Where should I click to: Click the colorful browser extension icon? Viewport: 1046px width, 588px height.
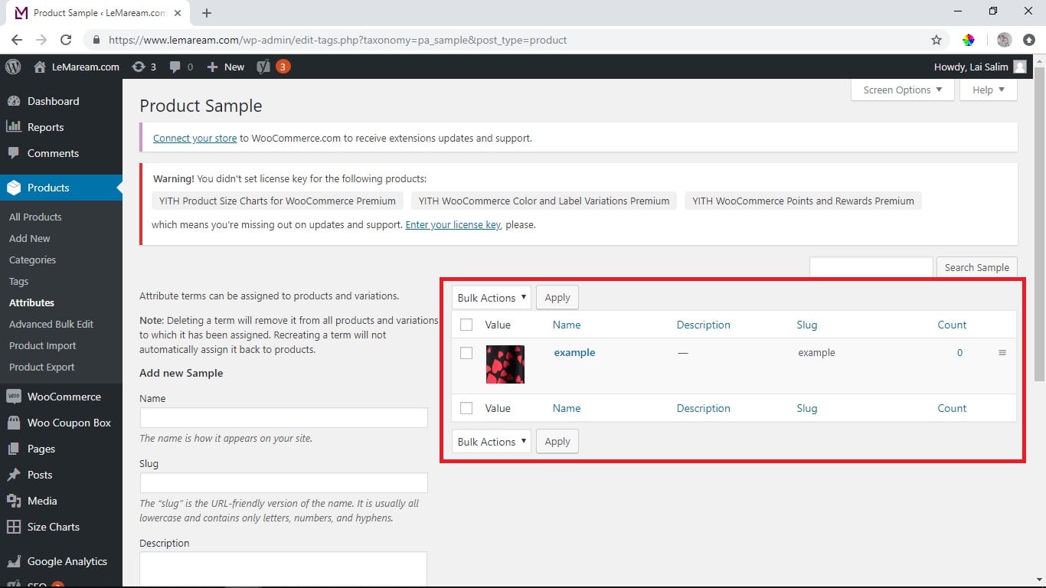[969, 40]
